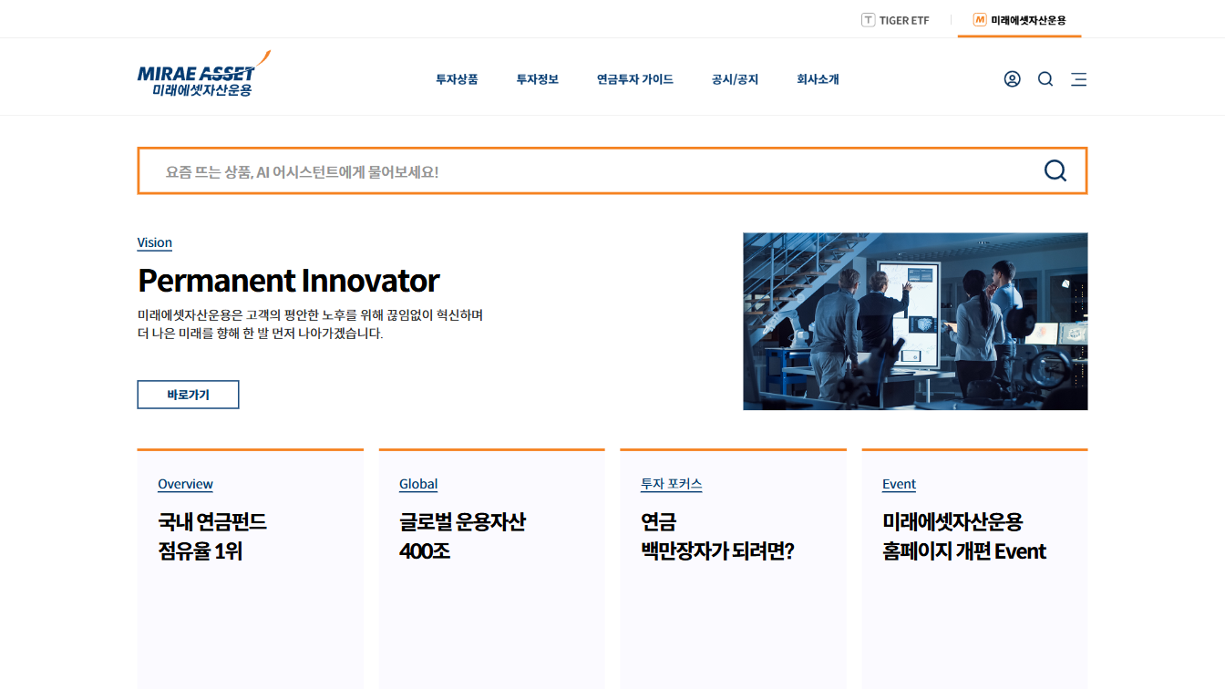Click the 바로가기 button
This screenshot has height=689, width=1225.
[x=188, y=395]
